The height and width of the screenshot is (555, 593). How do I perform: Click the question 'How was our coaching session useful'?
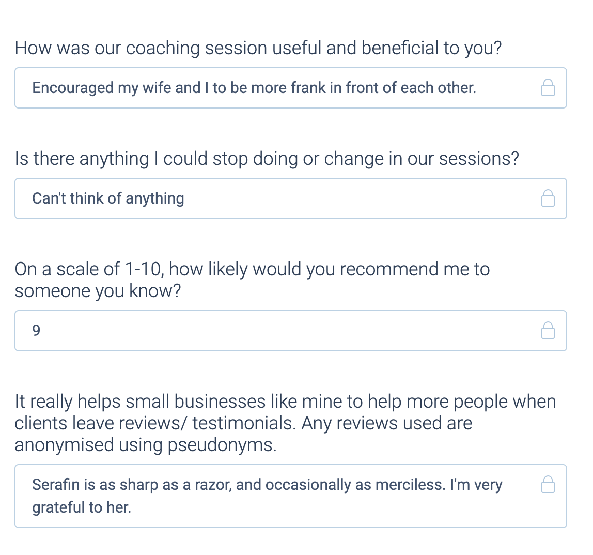[x=258, y=49]
